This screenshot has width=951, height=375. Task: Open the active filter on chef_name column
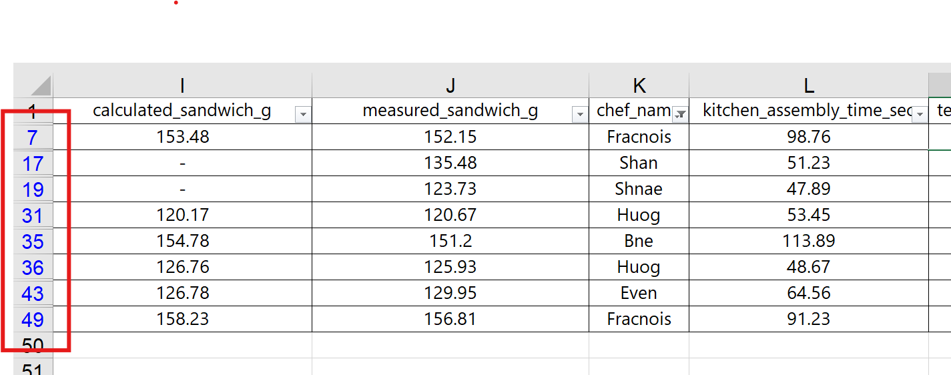680,115
